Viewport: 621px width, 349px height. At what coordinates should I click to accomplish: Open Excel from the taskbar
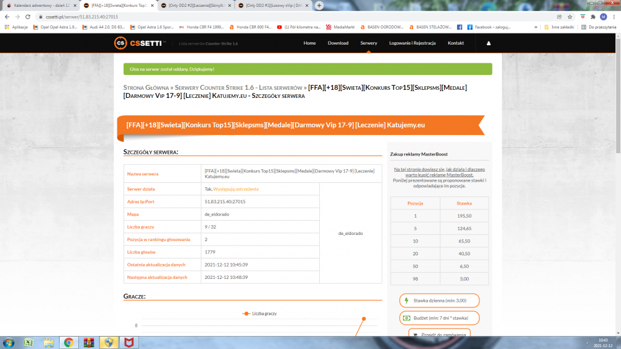point(29,342)
